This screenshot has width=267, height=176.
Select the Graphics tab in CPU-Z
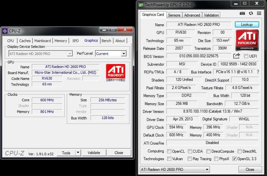91,40
